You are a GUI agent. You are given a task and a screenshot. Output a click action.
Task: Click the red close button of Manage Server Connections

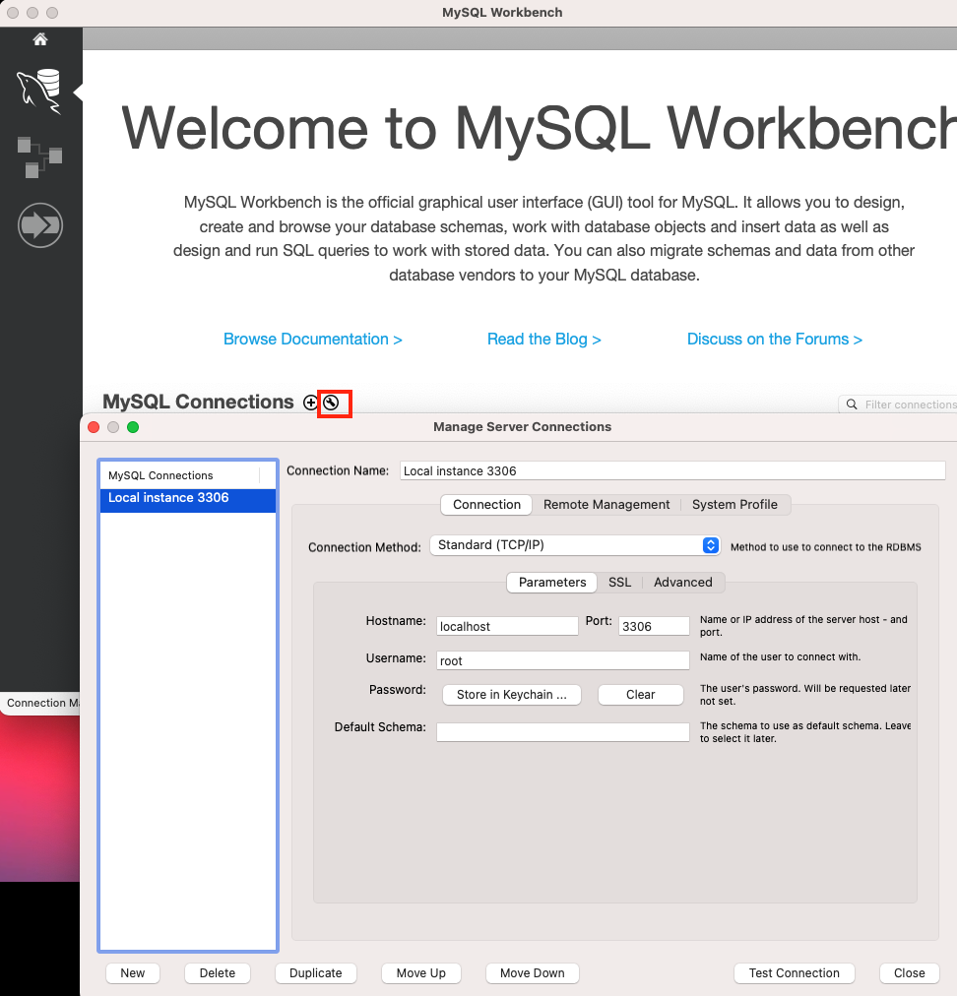95,427
